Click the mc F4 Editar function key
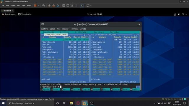The image size is (189, 106). tap(76, 89)
